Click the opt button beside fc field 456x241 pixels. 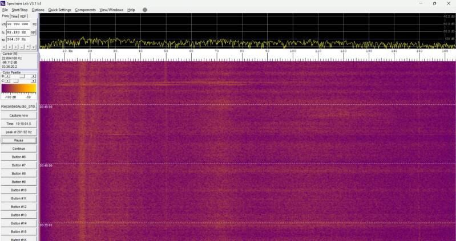point(33,32)
